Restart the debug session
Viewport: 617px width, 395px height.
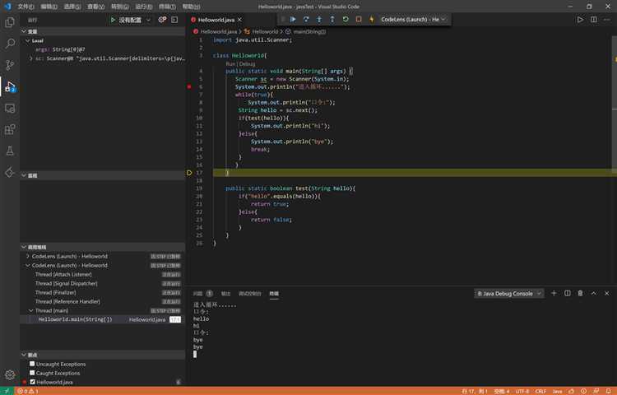(x=346, y=19)
